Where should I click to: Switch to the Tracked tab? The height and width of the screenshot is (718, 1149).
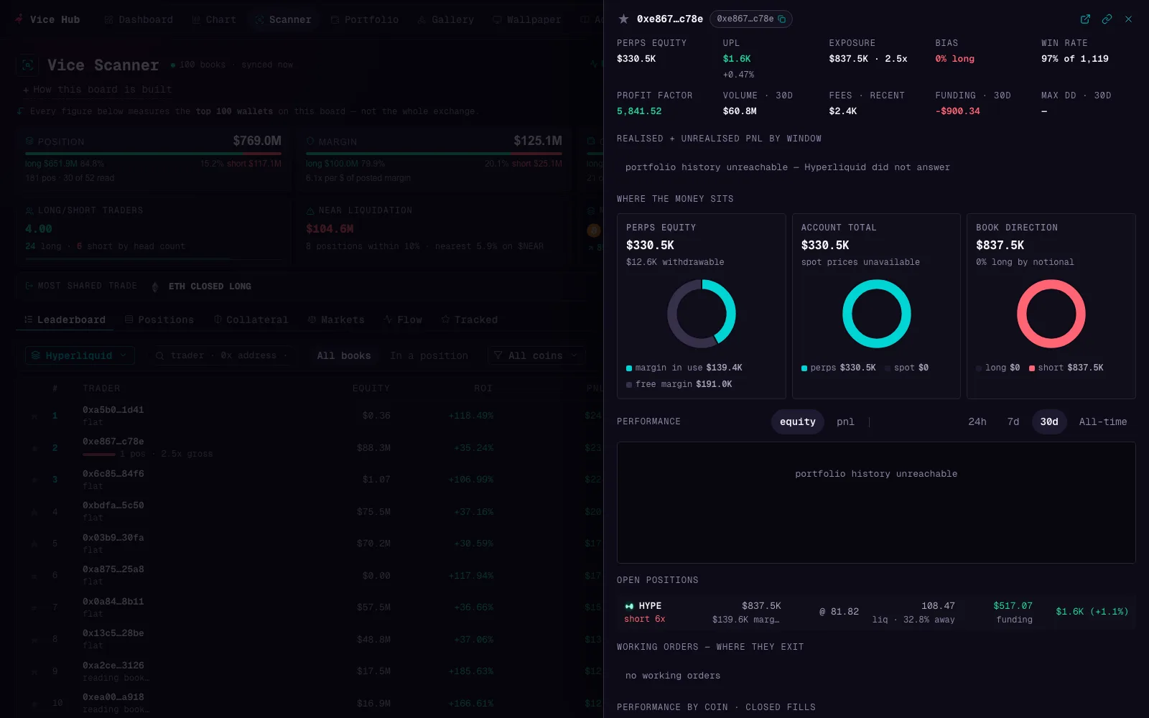[470, 320]
